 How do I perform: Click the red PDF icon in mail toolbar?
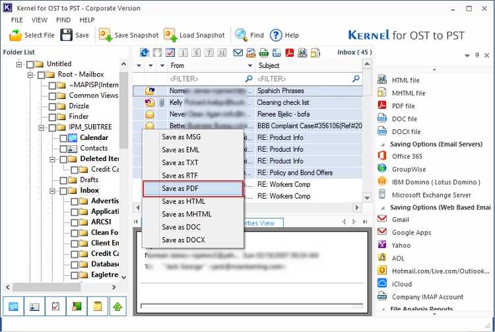point(290,52)
